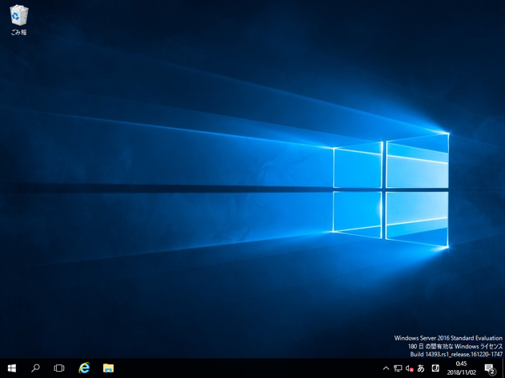505x378 pixels.
Task: Show hidden system tray icons
Action: point(386,368)
